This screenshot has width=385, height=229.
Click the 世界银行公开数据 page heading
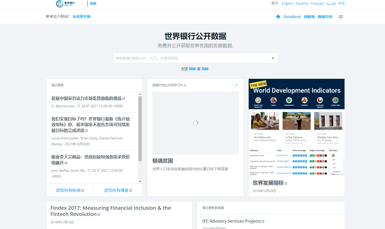click(x=195, y=36)
